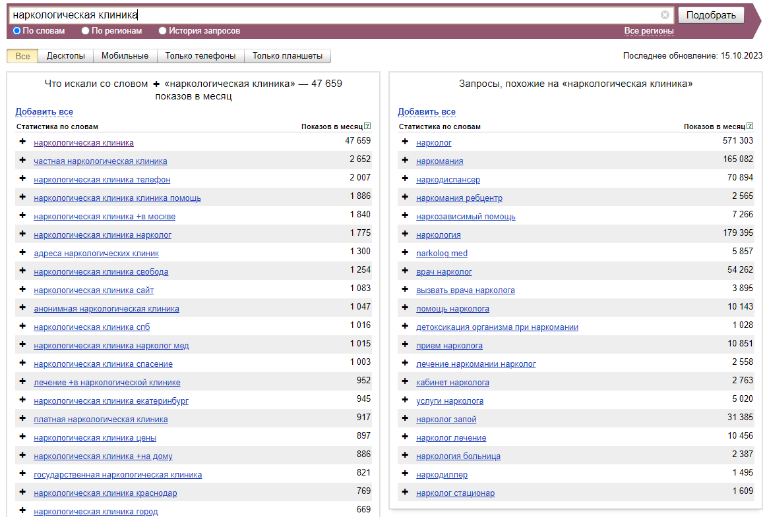Add 'наркодиспансер' via plus icon
This screenshot has width=765, height=517.
tap(405, 178)
